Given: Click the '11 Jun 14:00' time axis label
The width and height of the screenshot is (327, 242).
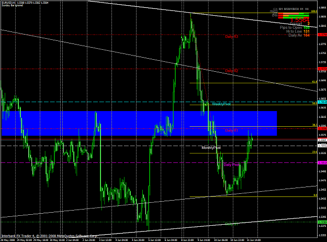Looking at the screenshot, I should point(254,240).
